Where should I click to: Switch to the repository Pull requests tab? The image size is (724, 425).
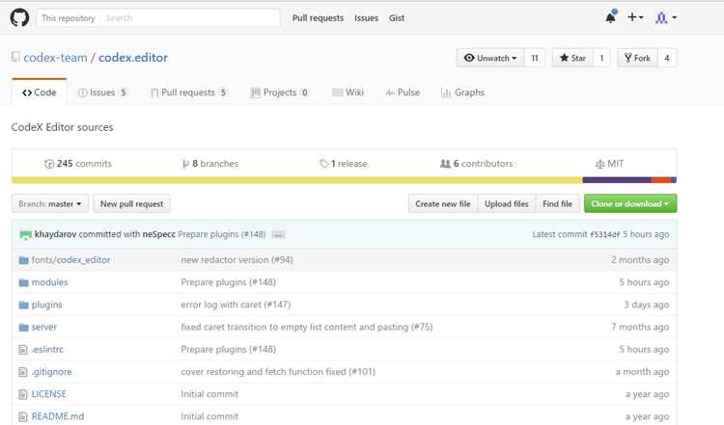click(x=188, y=93)
